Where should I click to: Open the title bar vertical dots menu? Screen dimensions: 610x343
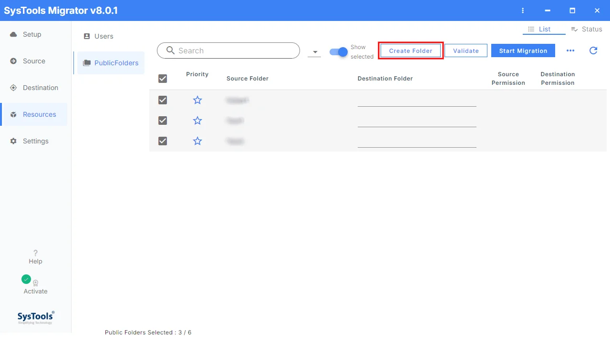click(523, 10)
